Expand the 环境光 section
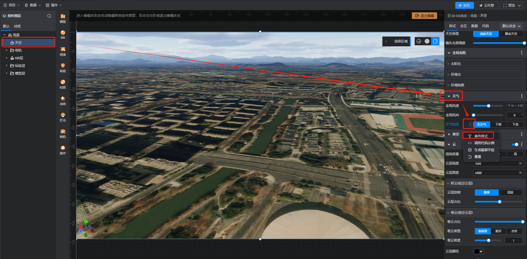The width and height of the screenshot is (527, 259). (485, 75)
